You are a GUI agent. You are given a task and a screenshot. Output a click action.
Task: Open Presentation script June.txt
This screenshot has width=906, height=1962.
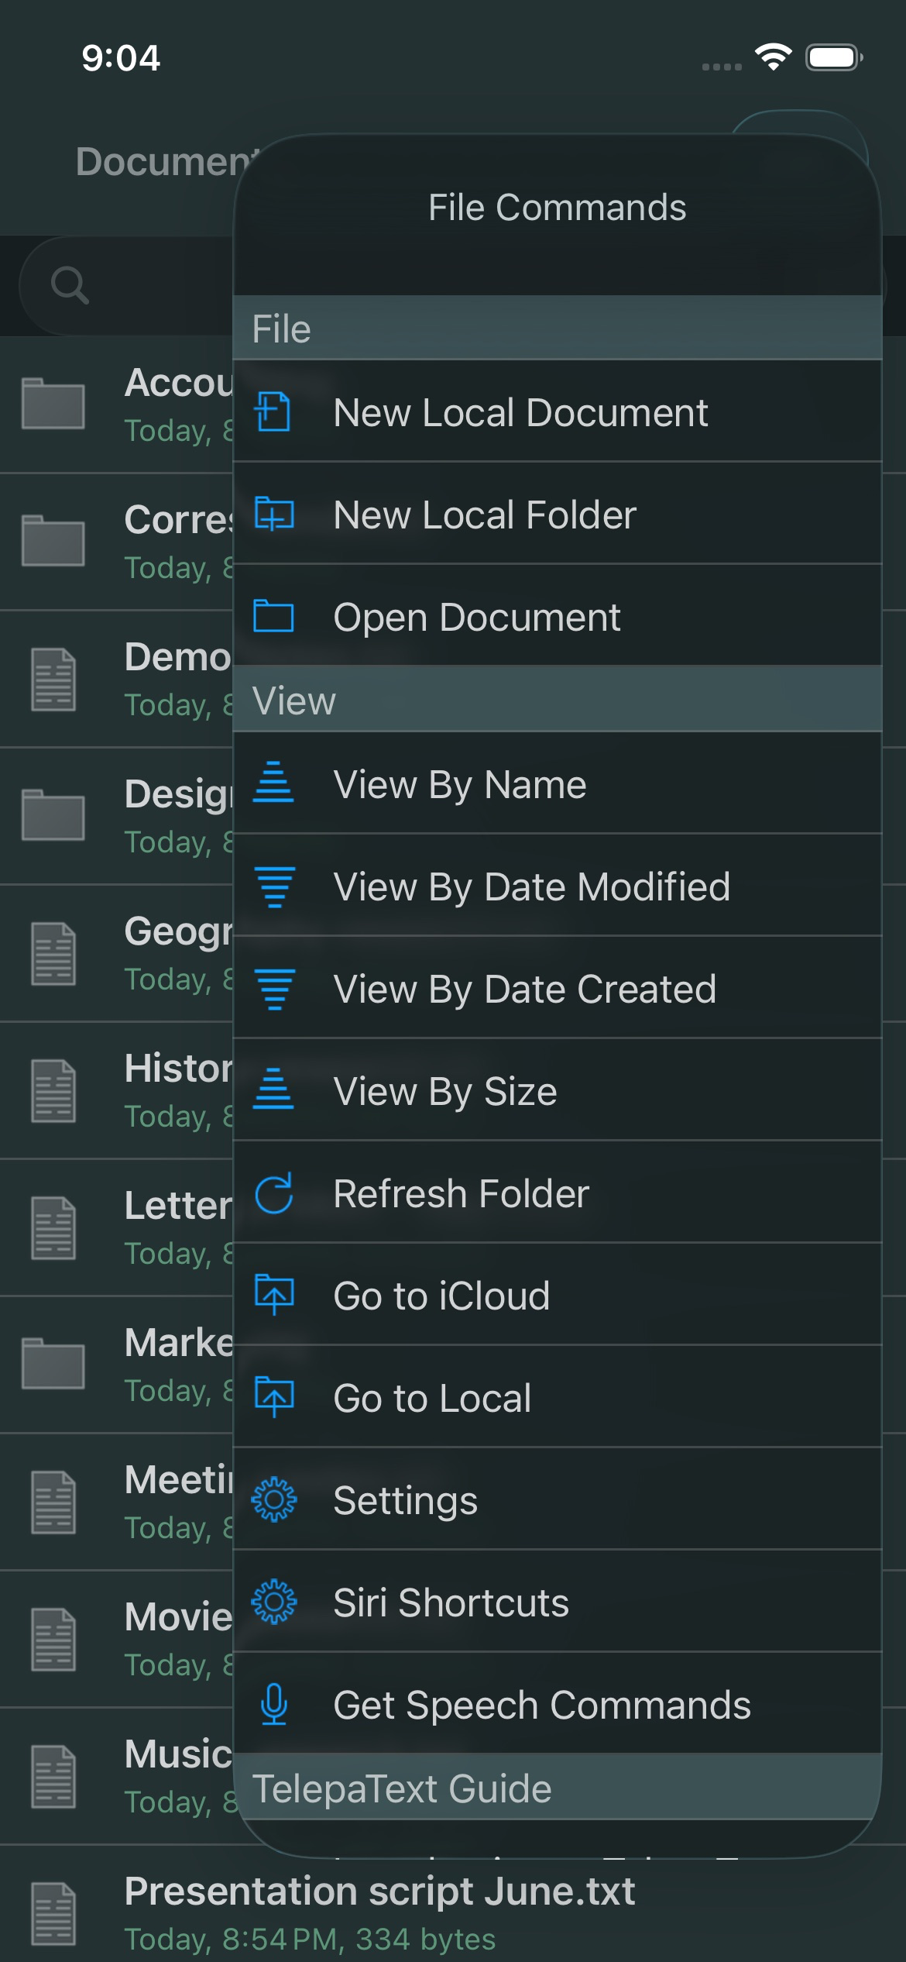point(453,1911)
